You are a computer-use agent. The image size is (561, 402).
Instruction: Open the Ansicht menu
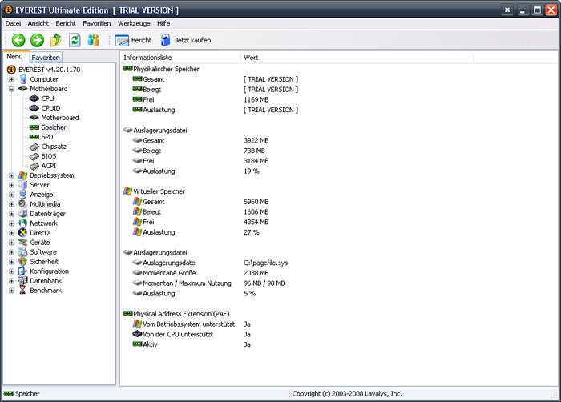tap(38, 23)
